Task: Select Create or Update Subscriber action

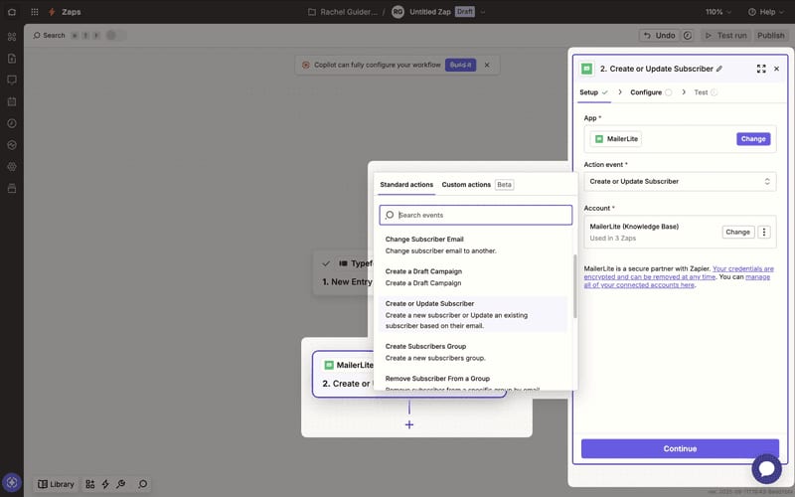Action: coord(473,314)
